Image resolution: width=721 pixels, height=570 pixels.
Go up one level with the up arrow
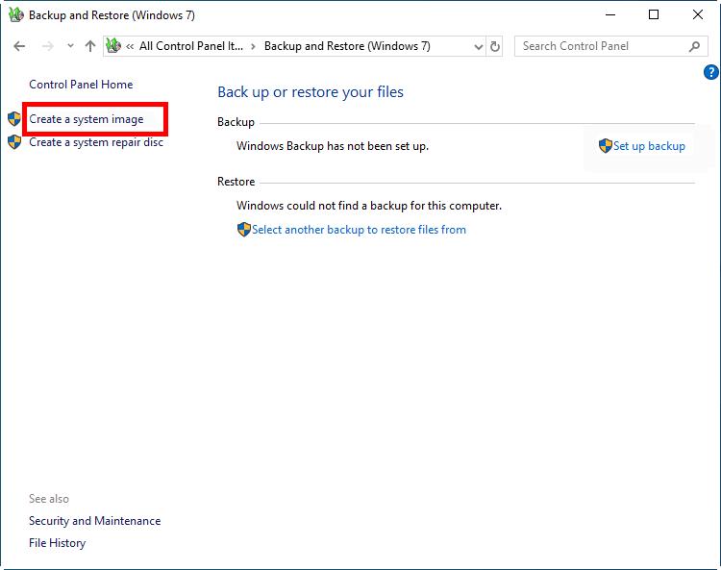(x=90, y=46)
